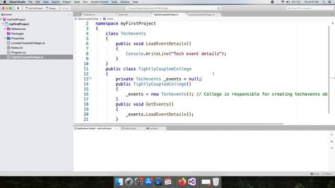Open the Apple menu

pos(5,2)
